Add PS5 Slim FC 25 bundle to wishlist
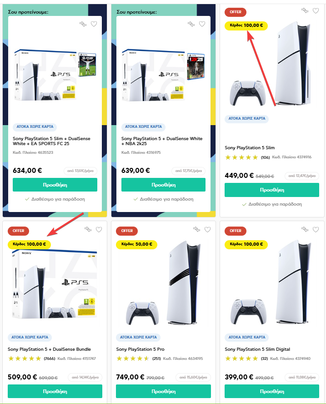The width and height of the screenshot is (326, 404). [94, 24]
